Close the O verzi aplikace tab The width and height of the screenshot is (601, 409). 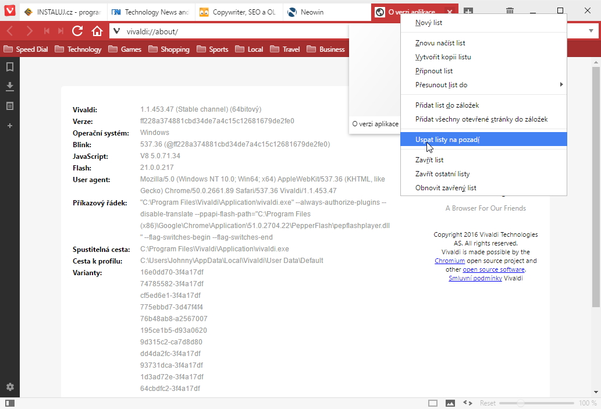pos(450,12)
